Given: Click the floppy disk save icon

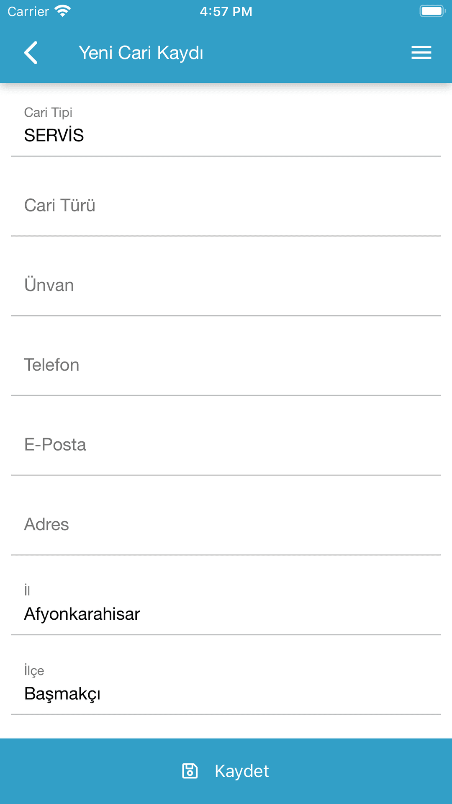Looking at the screenshot, I should click(x=190, y=771).
